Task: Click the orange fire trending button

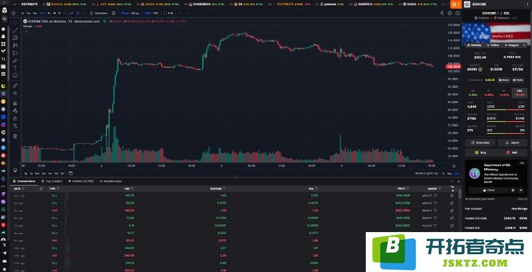Action: tap(455, 5)
